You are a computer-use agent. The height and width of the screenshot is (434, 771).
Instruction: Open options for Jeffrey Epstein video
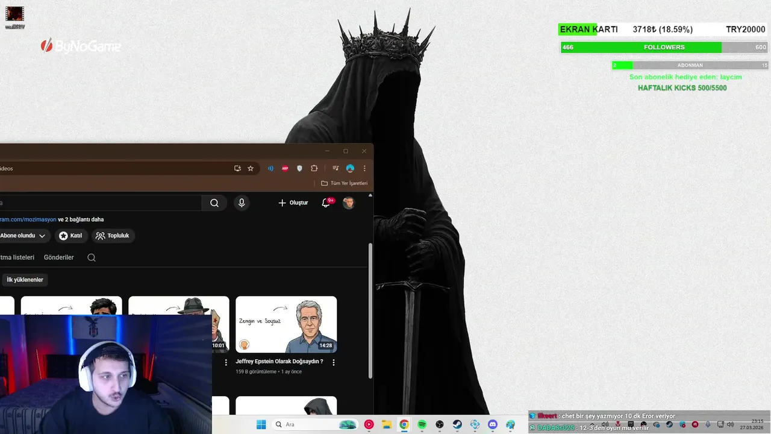click(334, 362)
